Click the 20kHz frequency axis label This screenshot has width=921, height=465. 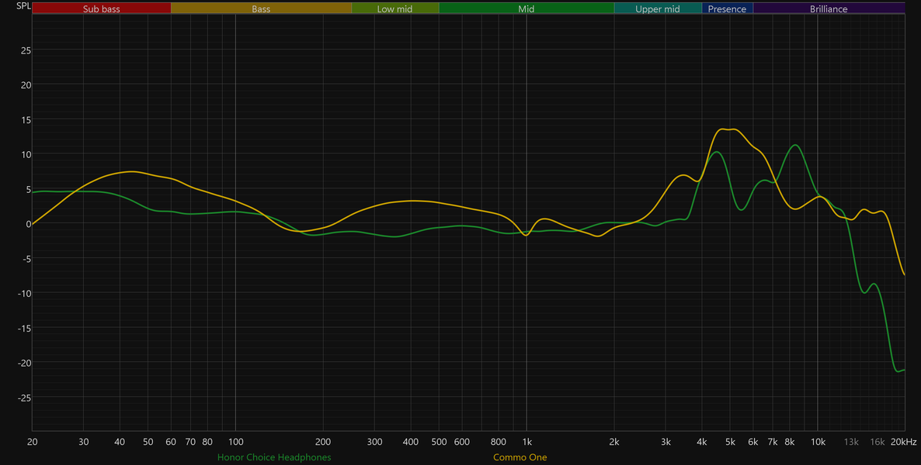coord(902,442)
